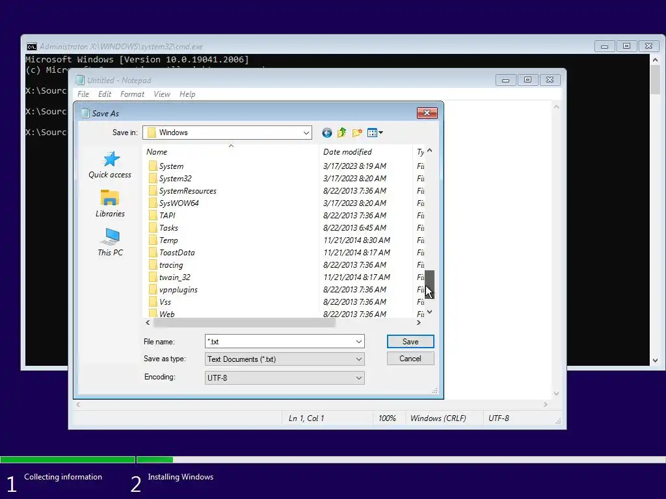Open the Encoding dropdown

(x=285, y=377)
